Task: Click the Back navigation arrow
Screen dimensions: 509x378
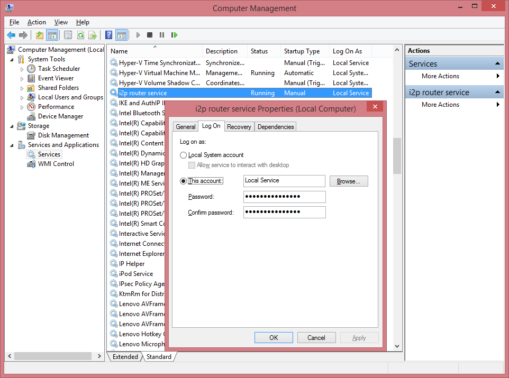Action: tap(11, 35)
